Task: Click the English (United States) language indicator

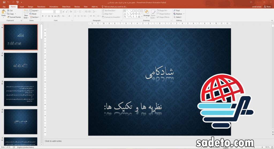Action: point(25,147)
